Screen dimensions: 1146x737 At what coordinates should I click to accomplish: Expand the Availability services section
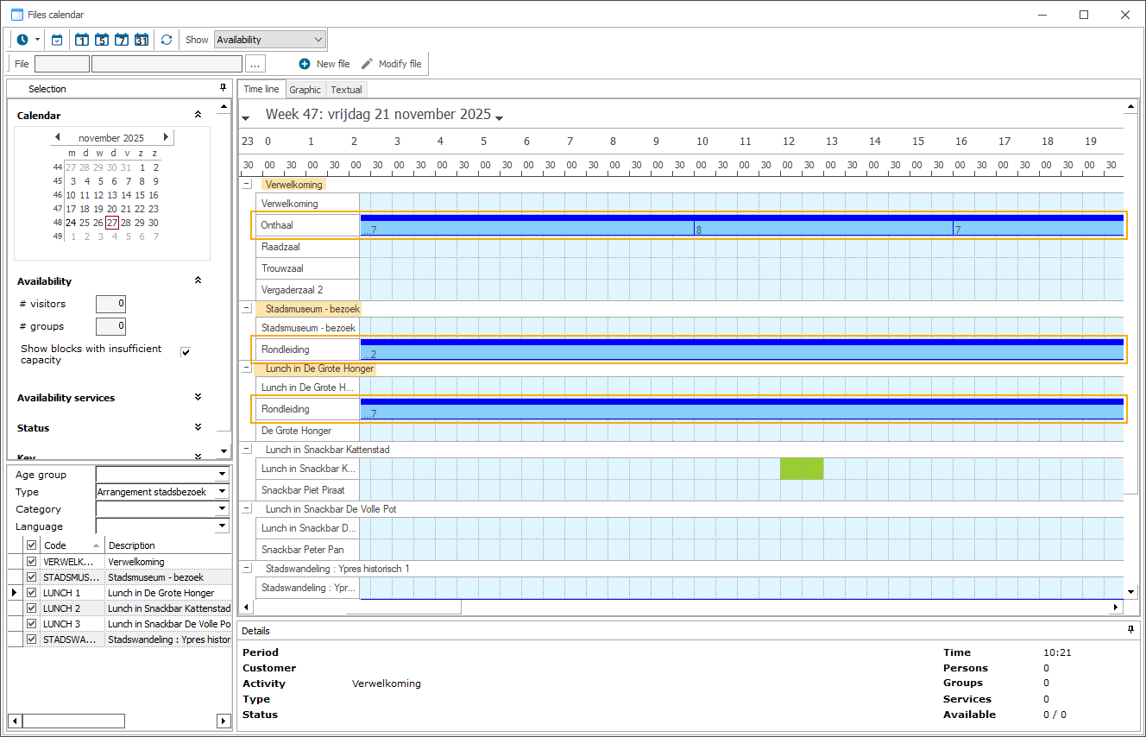[198, 398]
